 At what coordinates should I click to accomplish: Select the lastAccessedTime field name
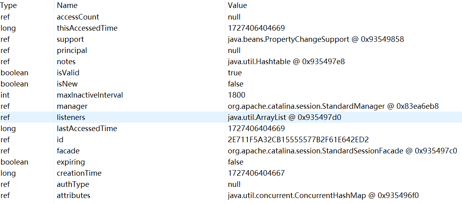pyautogui.click(x=87, y=129)
